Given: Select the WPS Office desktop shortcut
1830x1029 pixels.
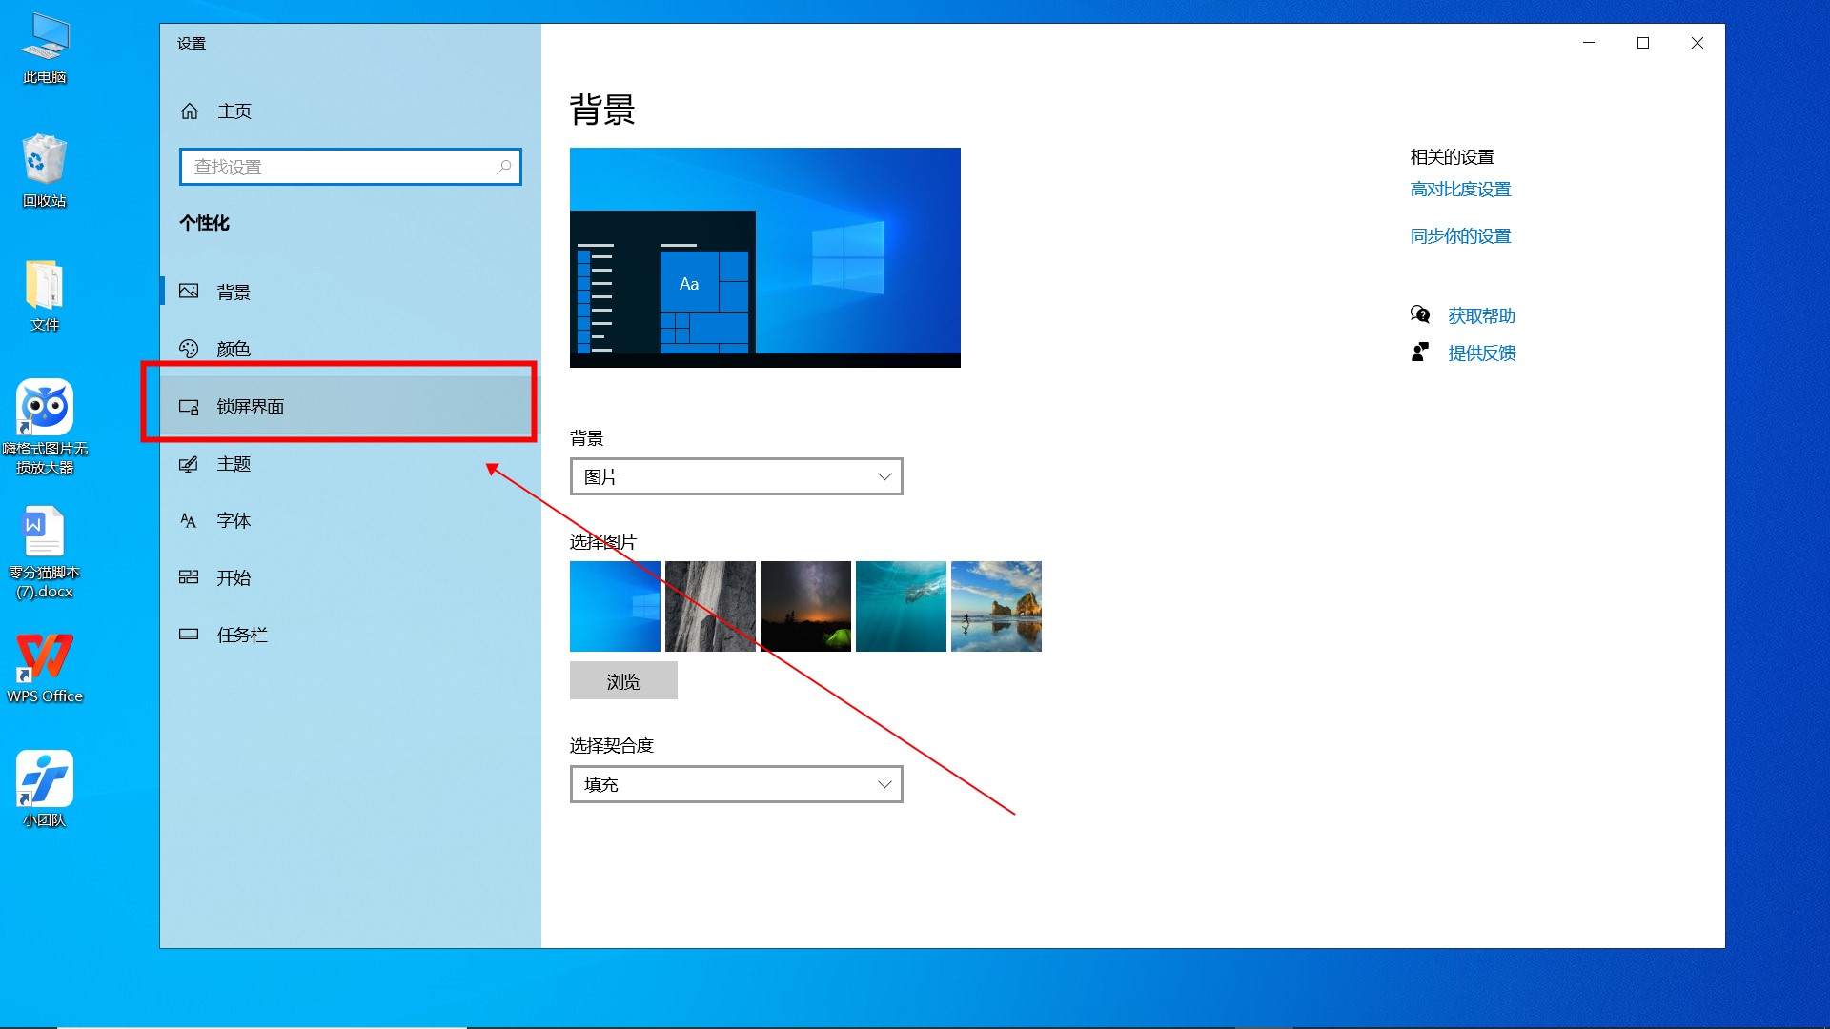Looking at the screenshot, I should click(45, 669).
